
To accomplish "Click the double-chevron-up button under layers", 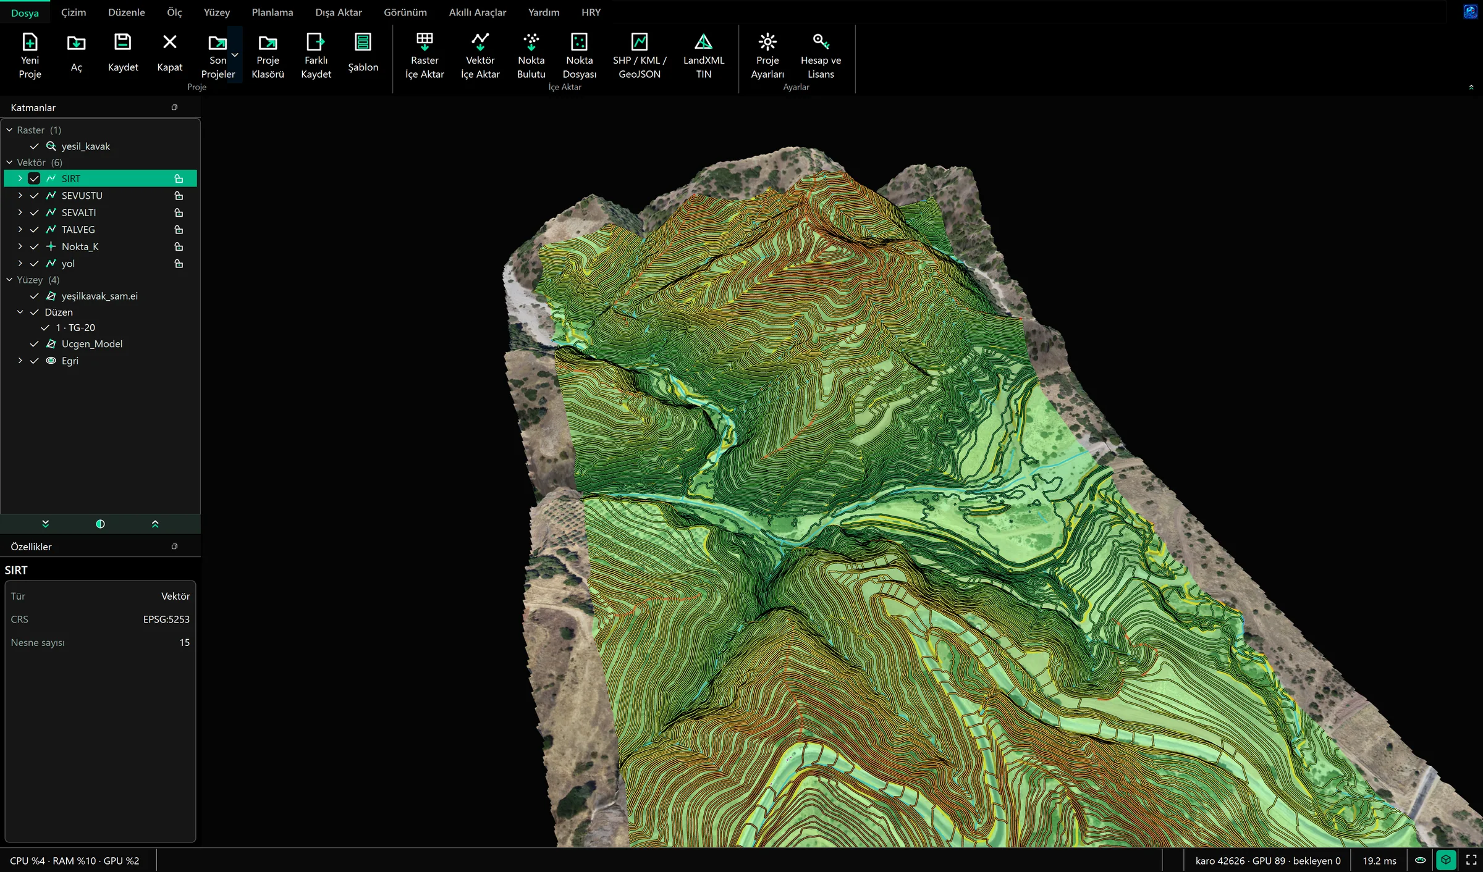I will point(155,524).
